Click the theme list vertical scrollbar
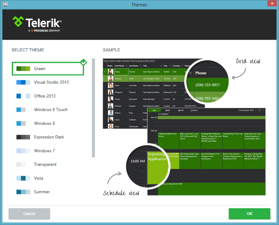This screenshot has width=279, height=225. tap(93, 108)
